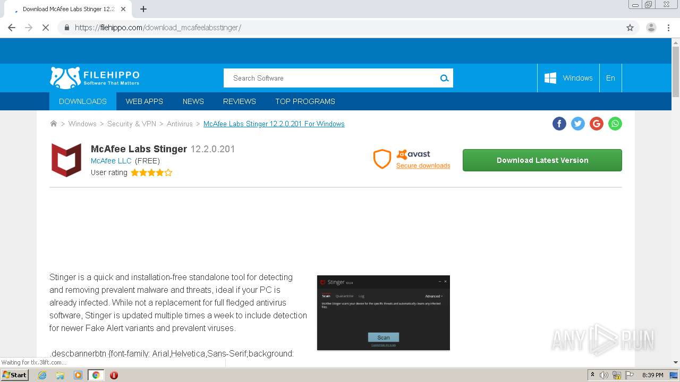
Task: Open the Windows Start menu
Action: pyautogui.click(x=15, y=375)
